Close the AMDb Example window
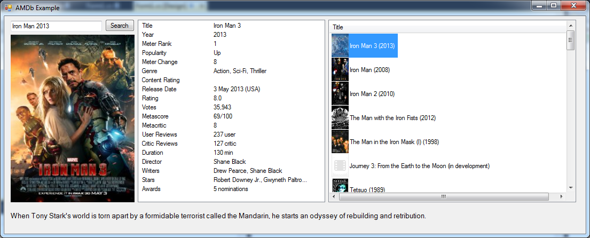 click(x=573, y=6)
